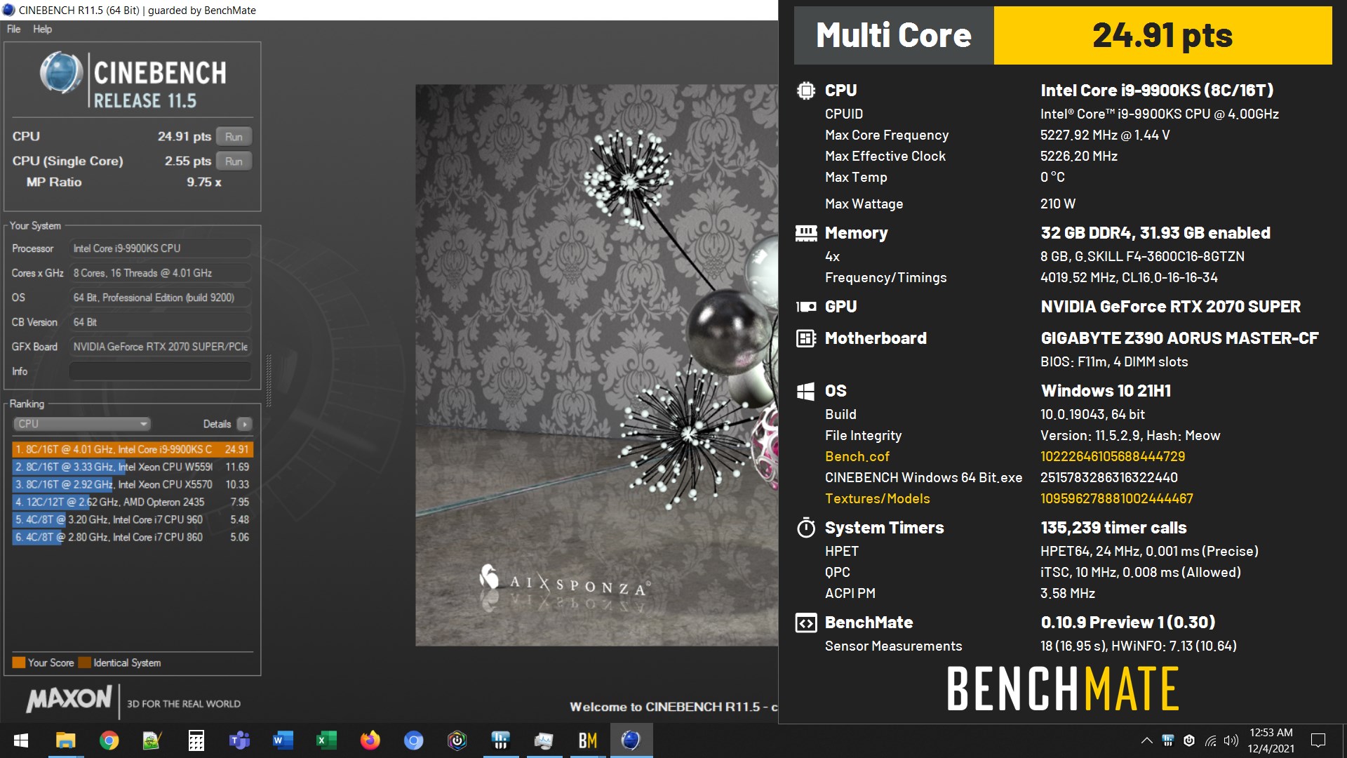Click the Cinebench sphere logo icon
The image size is (1347, 758).
[x=62, y=72]
